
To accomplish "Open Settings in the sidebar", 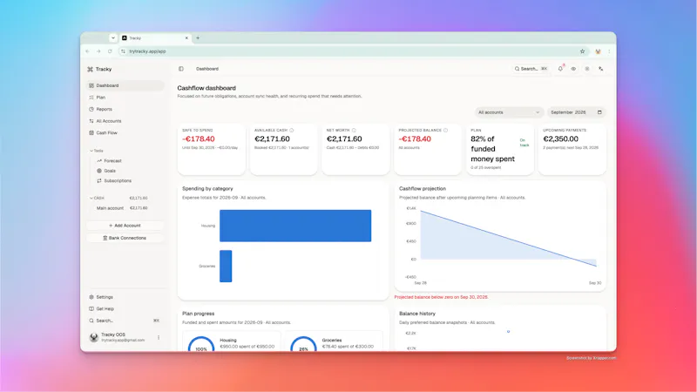I will pos(125,297).
